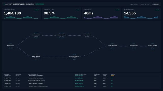Select the BPE Tokenizer node
Screen dimensions: 163x91
point(36,36)
